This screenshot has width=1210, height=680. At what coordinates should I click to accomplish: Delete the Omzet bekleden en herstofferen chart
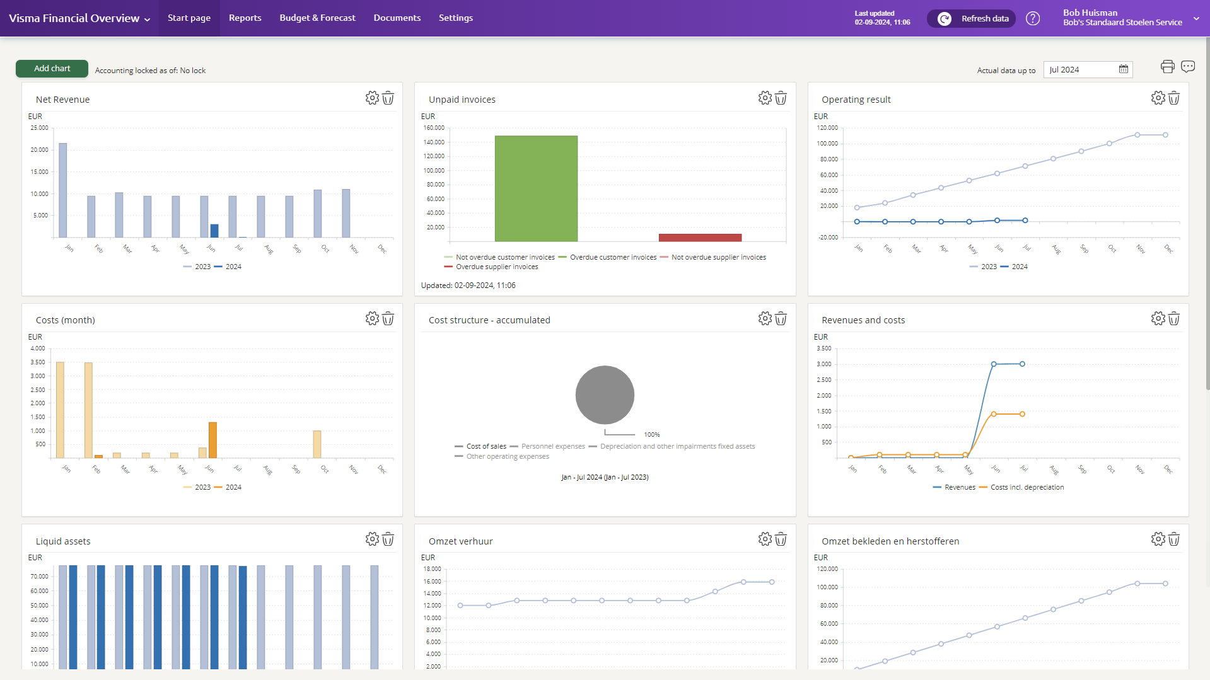click(x=1174, y=539)
